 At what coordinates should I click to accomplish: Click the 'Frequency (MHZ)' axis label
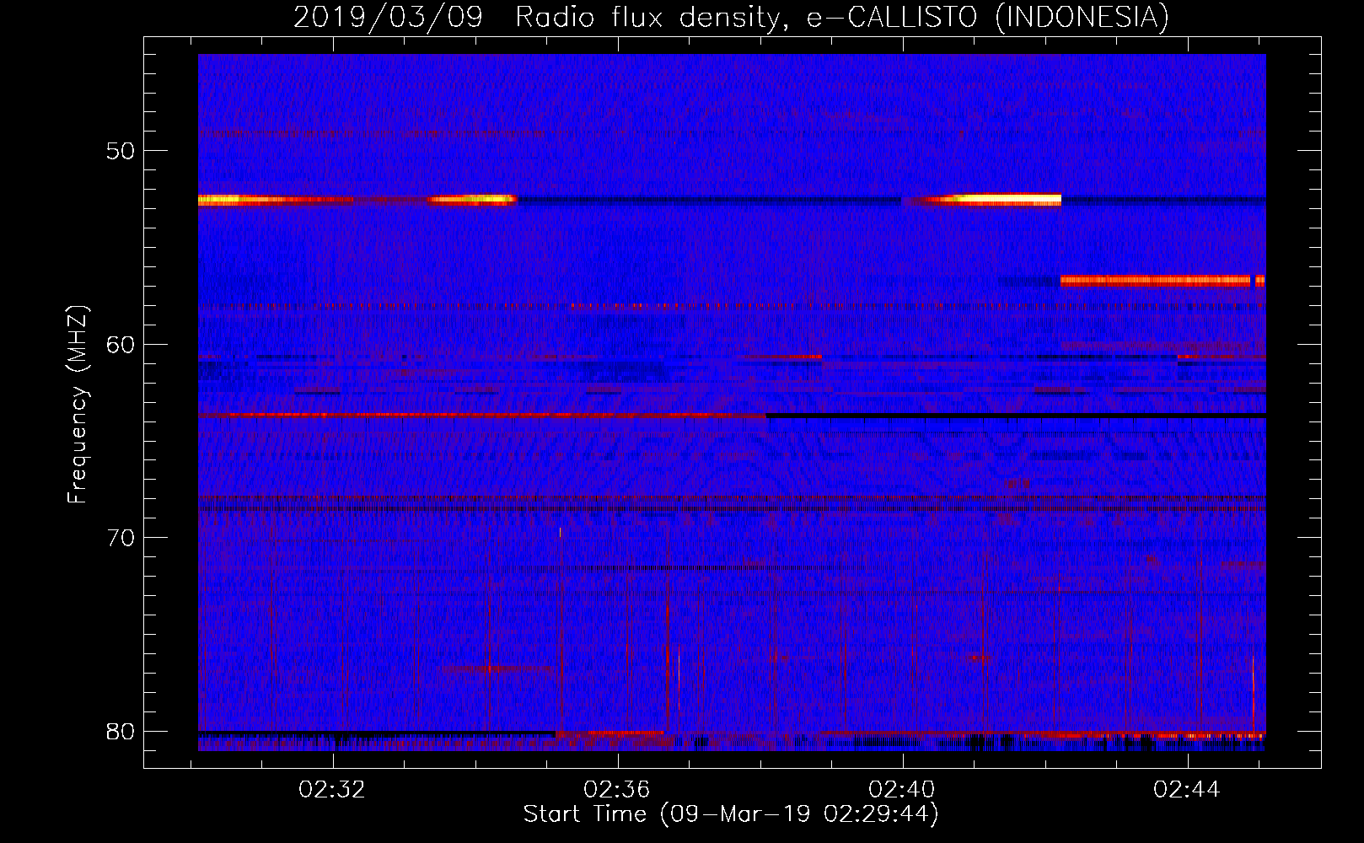(78, 405)
